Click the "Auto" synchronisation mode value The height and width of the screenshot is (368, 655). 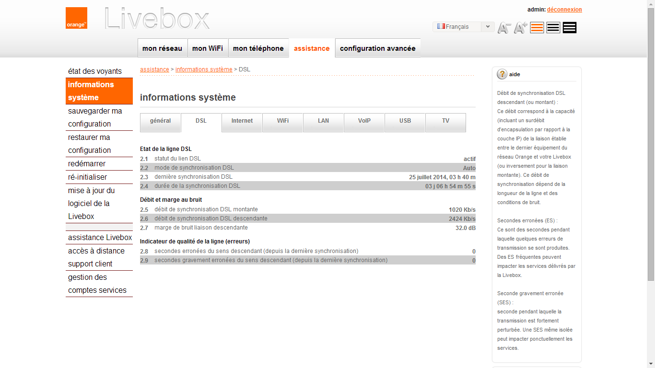(x=469, y=168)
